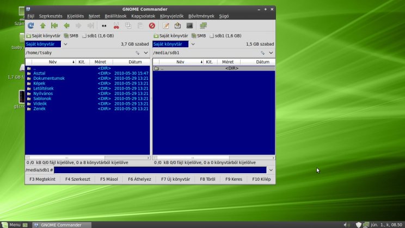The height and width of the screenshot is (228, 405).
Task: Open history dropdown for /home/tsaby path
Action: point(146,53)
